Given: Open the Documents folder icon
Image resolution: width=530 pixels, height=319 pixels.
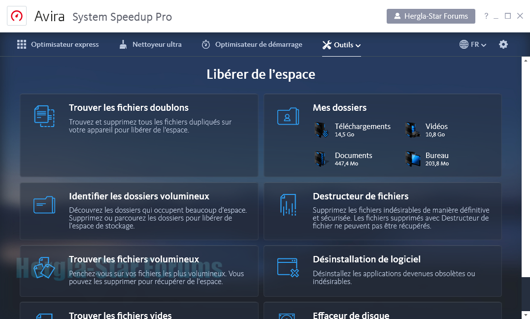Looking at the screenshot, I should 322,159.
